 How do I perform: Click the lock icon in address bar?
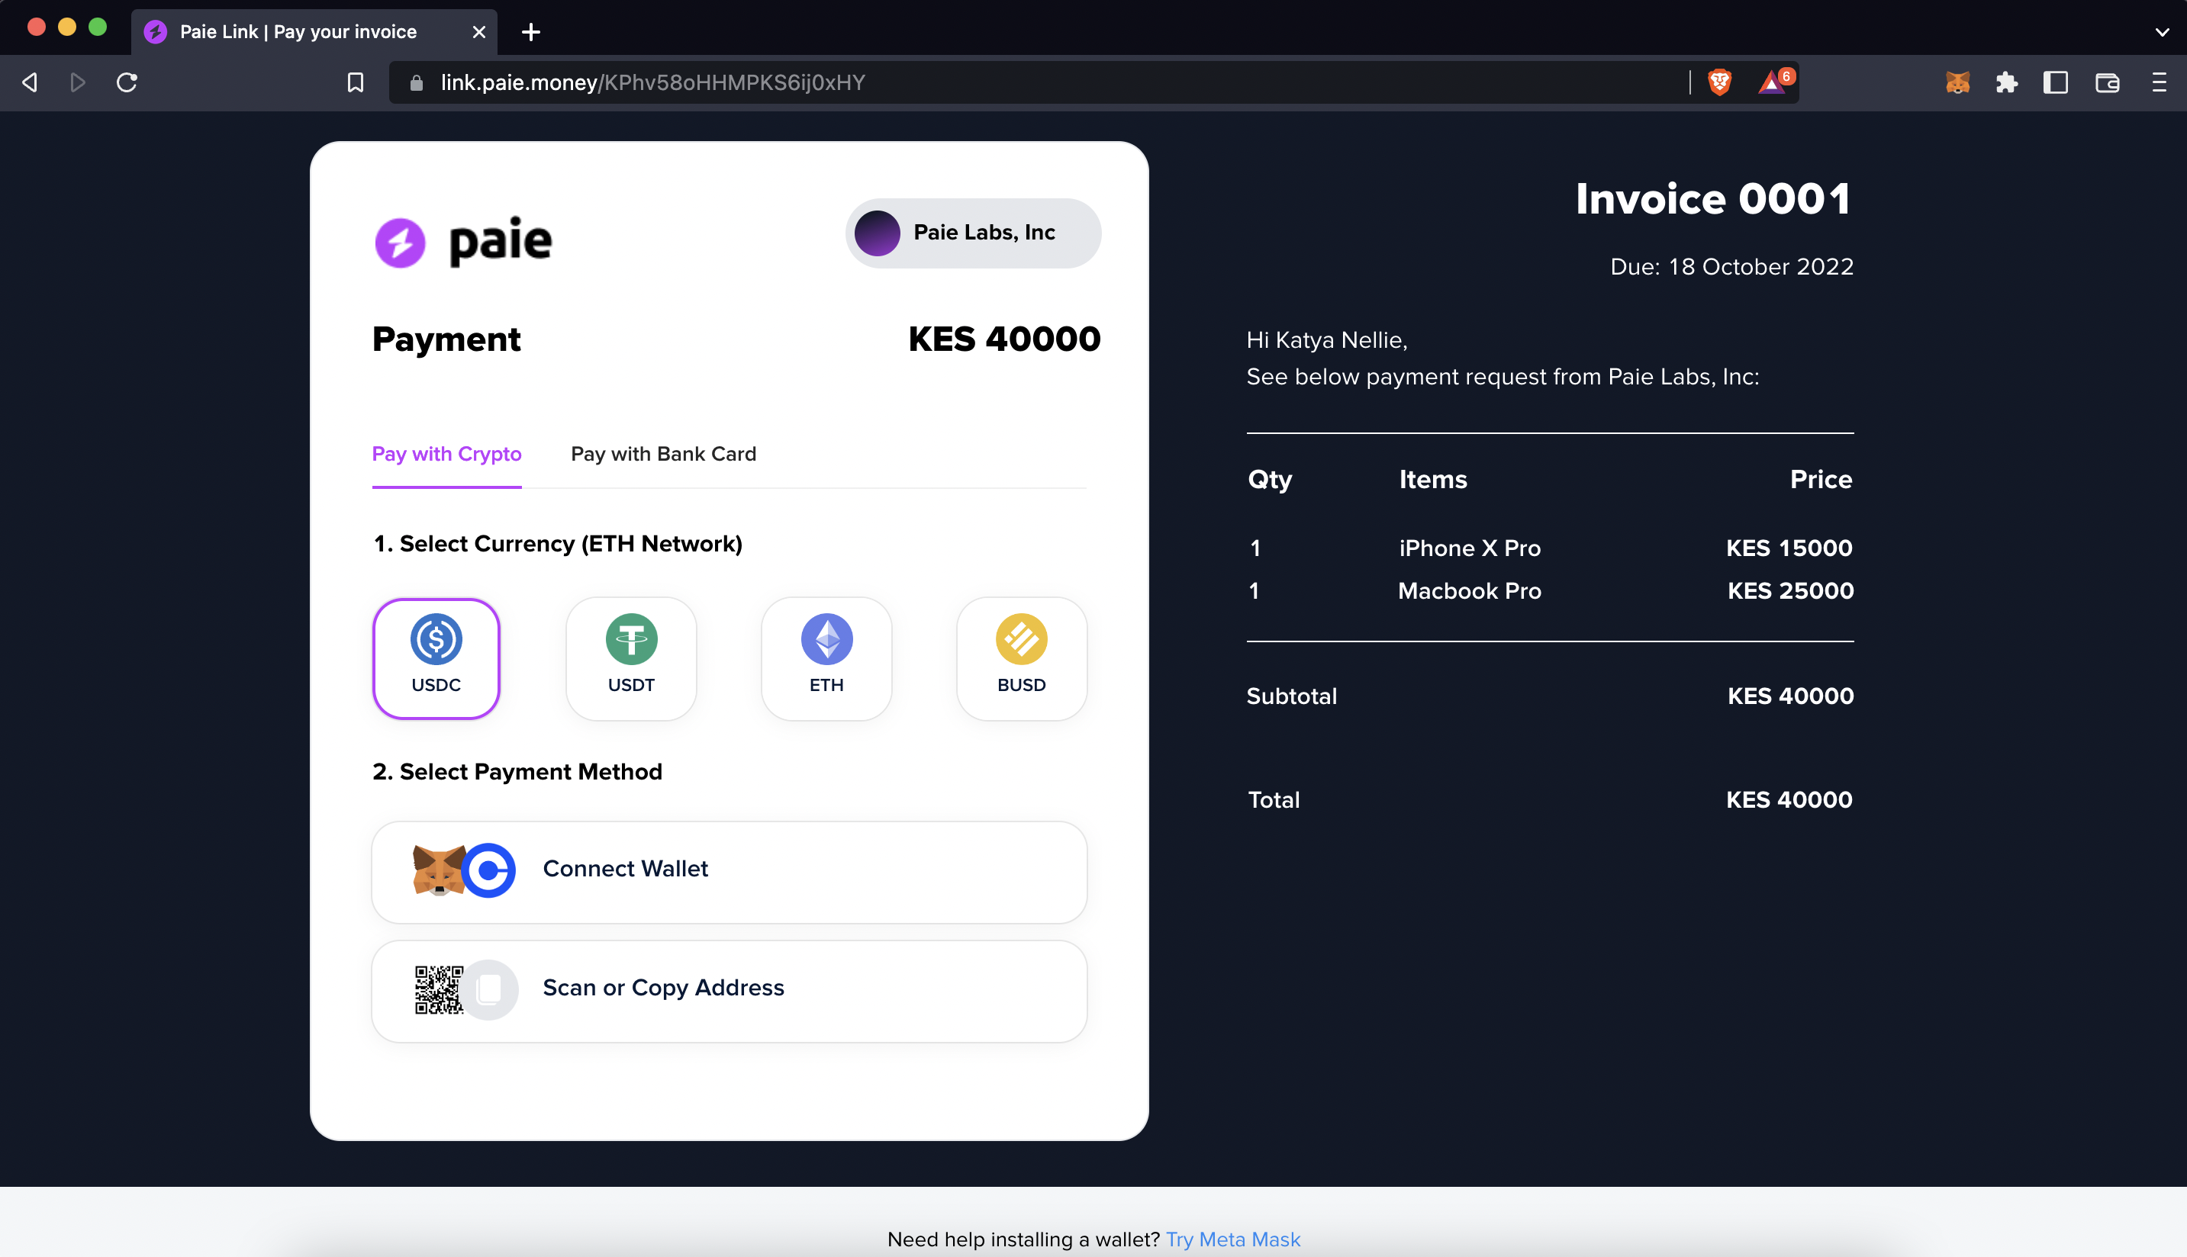[417, 83]
